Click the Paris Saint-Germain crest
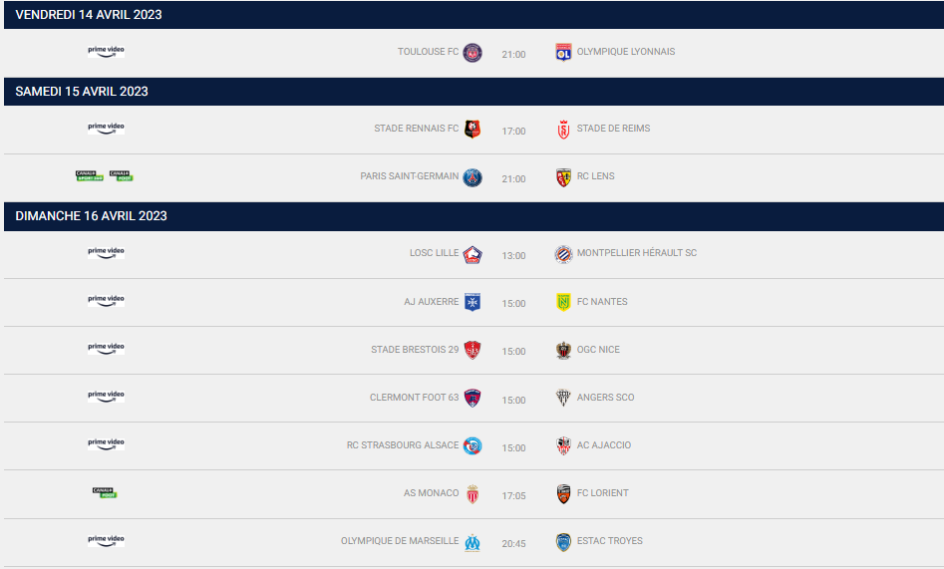This screenshot has width=944, height=569. (472, 177)
